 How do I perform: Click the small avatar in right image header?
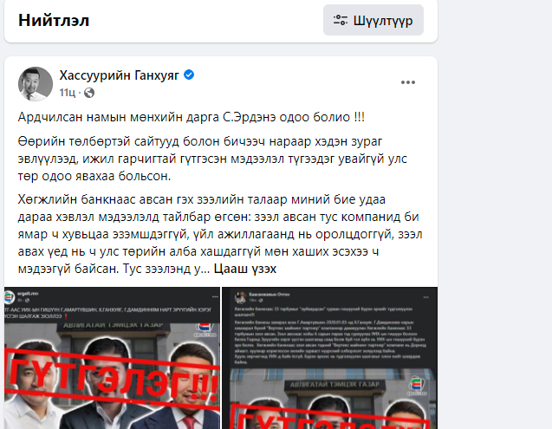[241, 297]
